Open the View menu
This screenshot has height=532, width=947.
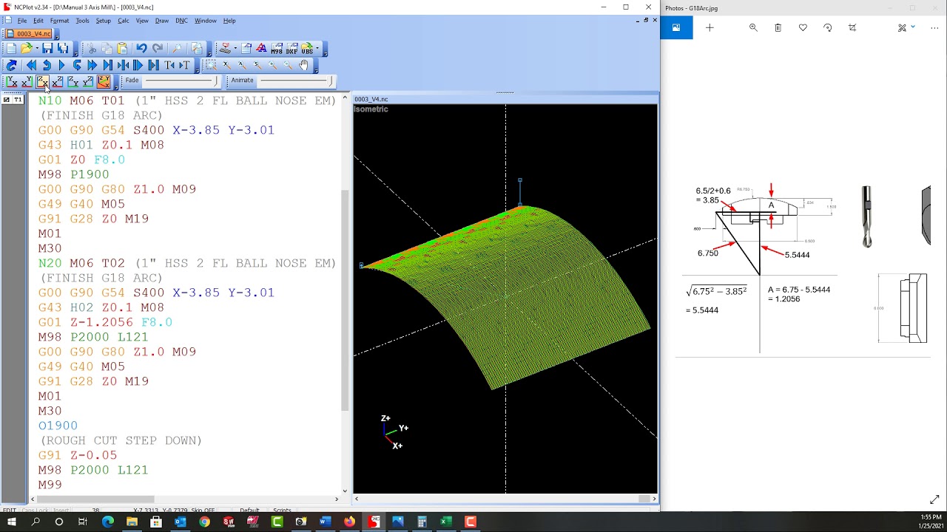[x=142, y=21]
